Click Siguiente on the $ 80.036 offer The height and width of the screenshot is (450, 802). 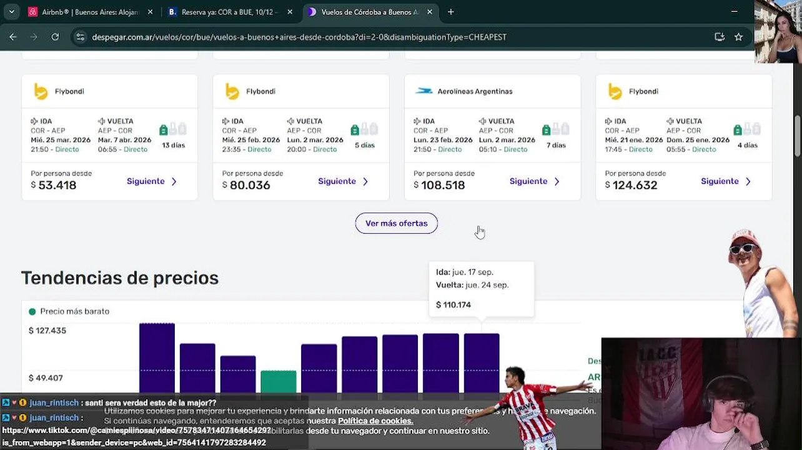pos(344,181)
